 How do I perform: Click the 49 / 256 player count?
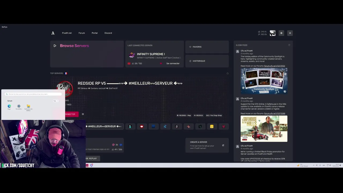[117, 149]
